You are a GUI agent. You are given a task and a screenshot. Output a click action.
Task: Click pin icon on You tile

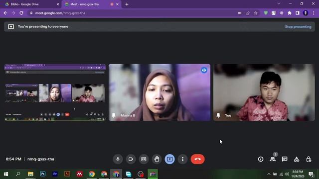[218, 115]
